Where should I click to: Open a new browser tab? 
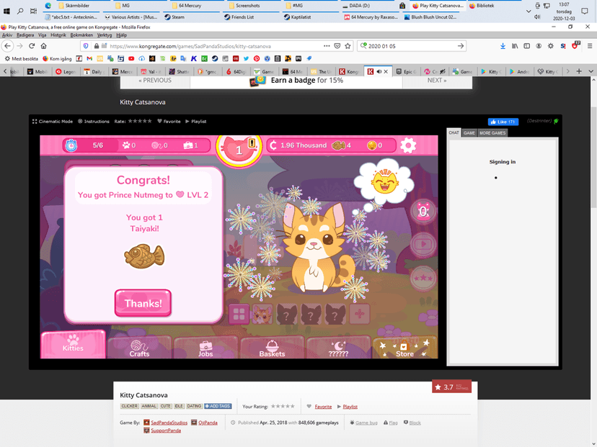[579, 71]
